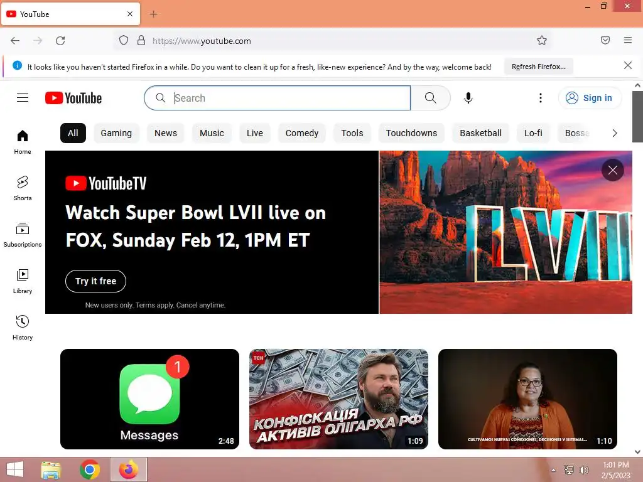This screenshot has width=643, height=482.
Task: Open the Windows Start menu
Action: pyautogui.click(x=15, y=469)
